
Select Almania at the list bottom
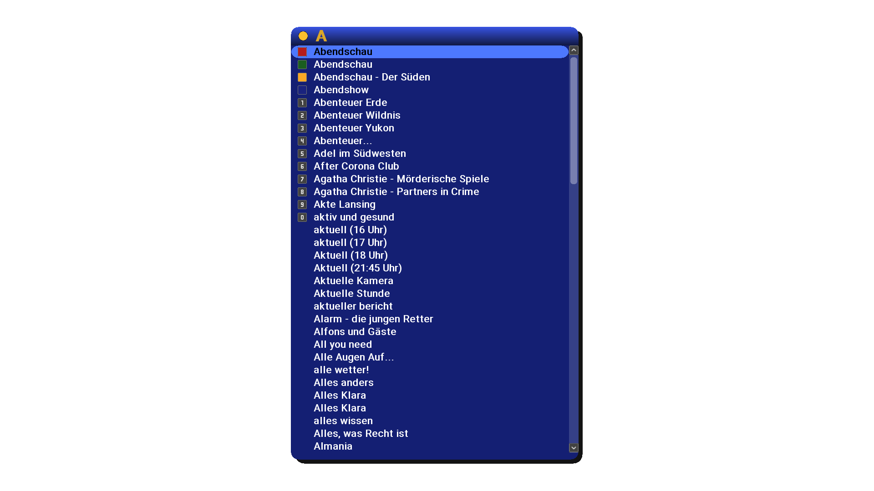click(x=333, y=446)
